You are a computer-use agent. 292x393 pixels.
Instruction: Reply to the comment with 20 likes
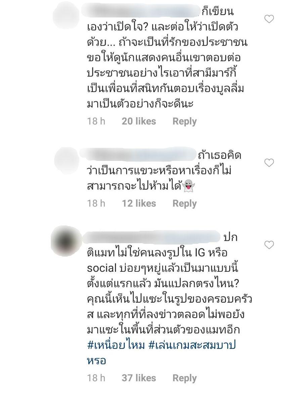pyautogui.click(x=184, y=121)
